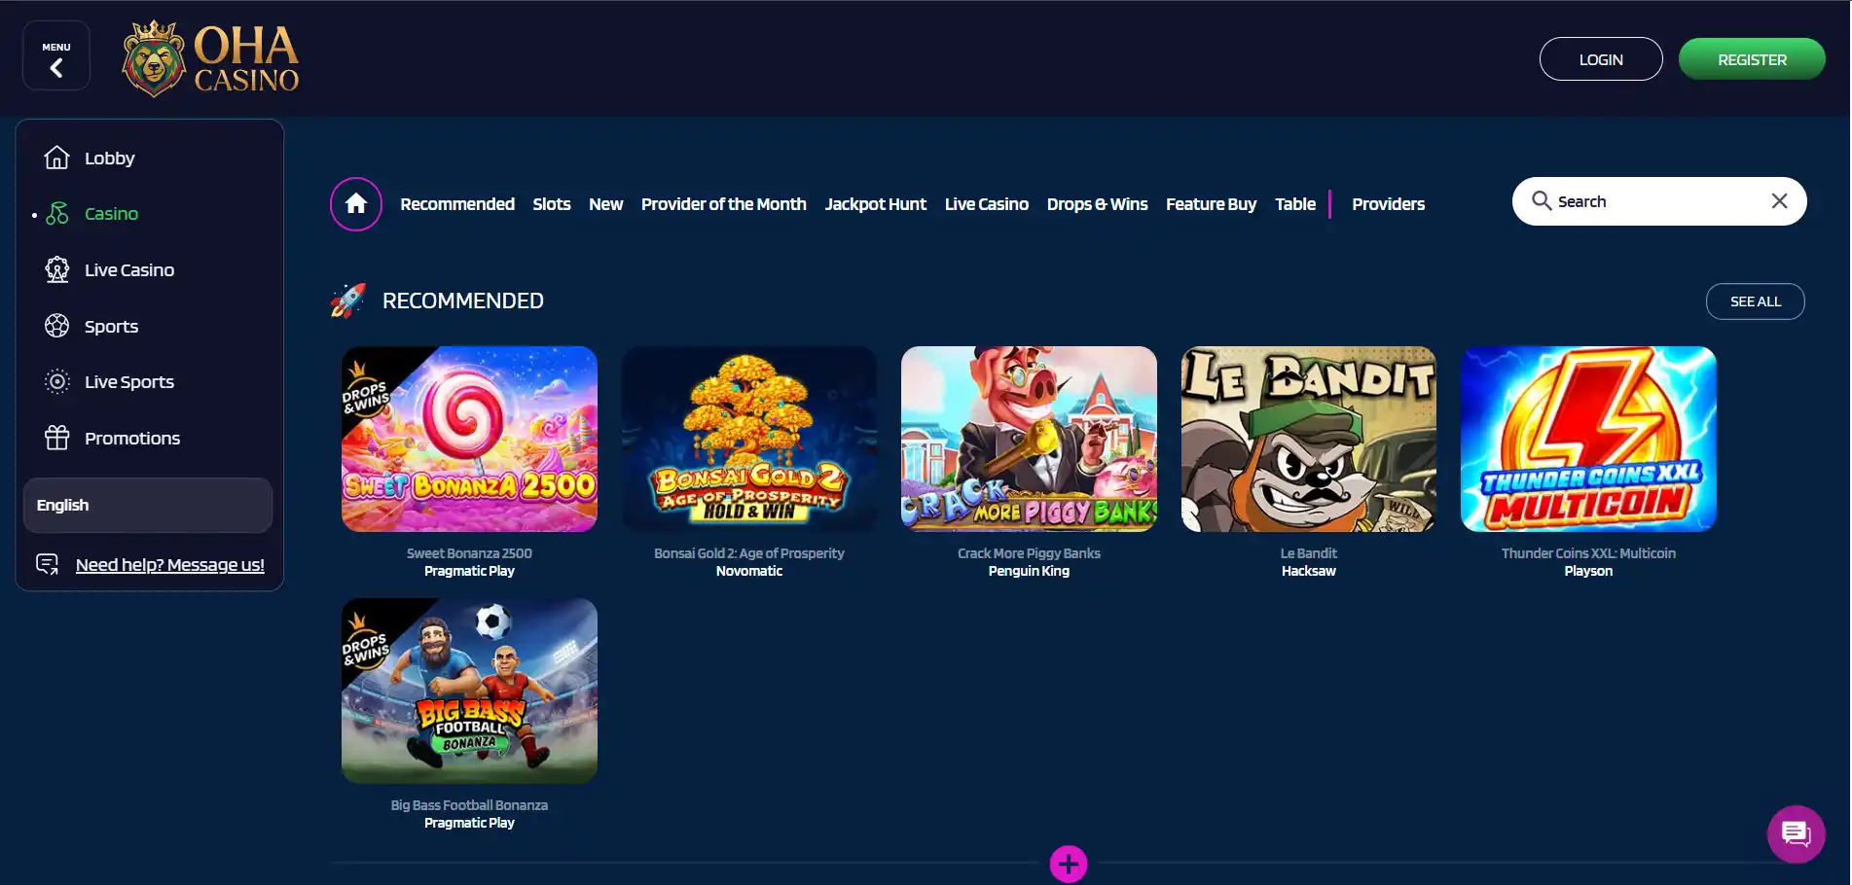
Task: Click the circular home icon in category bar
Action: click(x=356, y=204)
